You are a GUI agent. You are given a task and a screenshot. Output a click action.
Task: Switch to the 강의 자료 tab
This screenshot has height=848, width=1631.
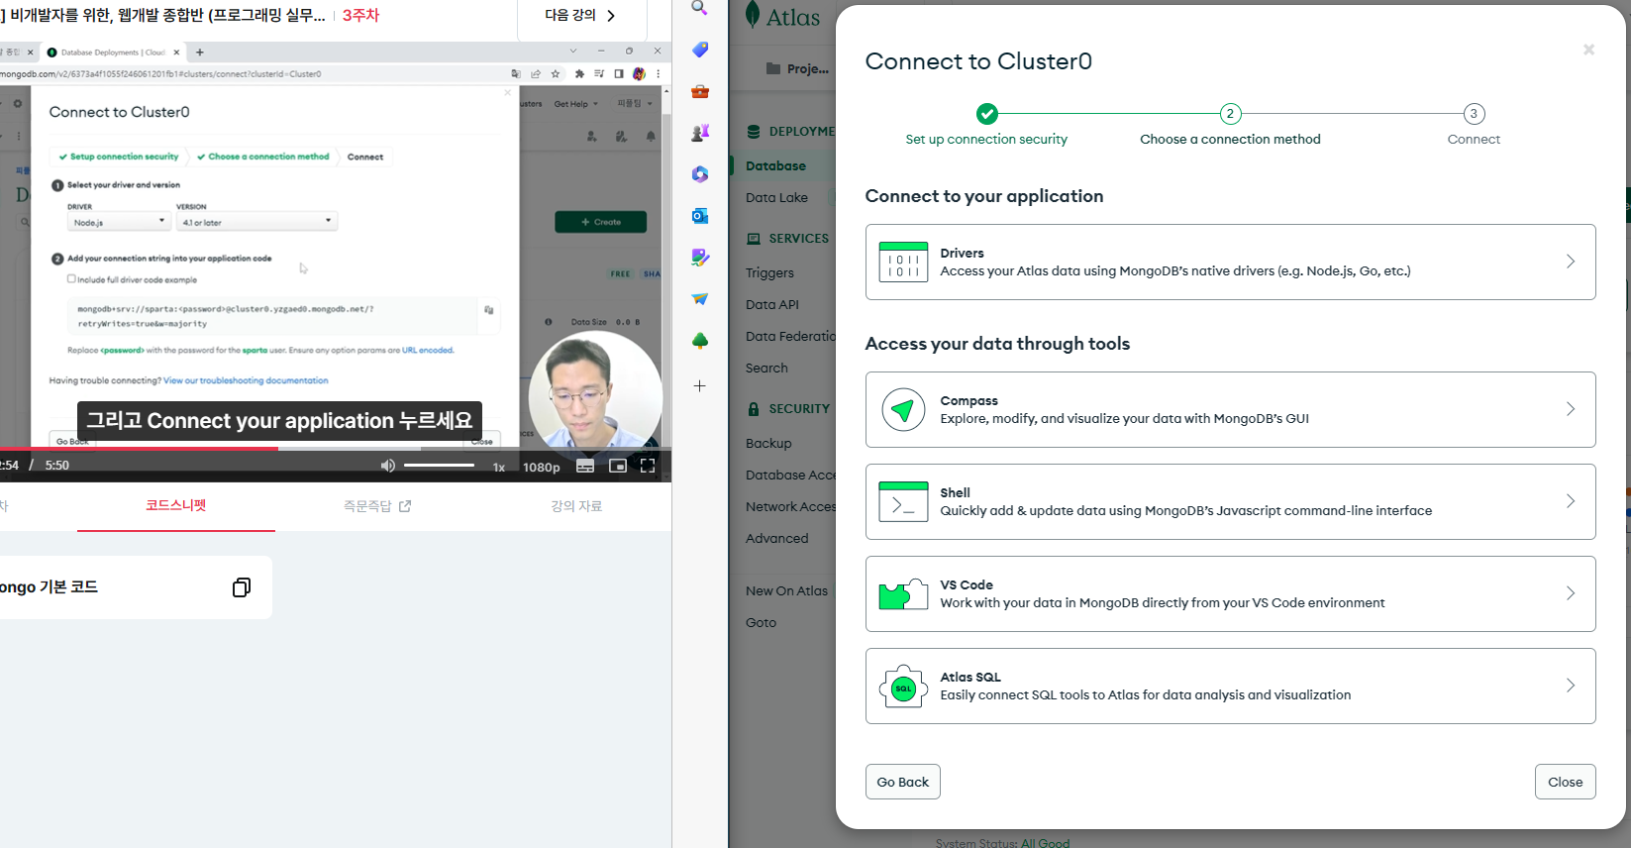[576, 506]
